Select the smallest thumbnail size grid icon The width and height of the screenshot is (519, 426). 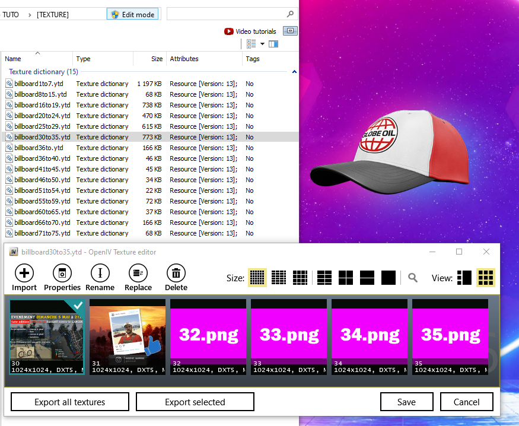[257, 278]
